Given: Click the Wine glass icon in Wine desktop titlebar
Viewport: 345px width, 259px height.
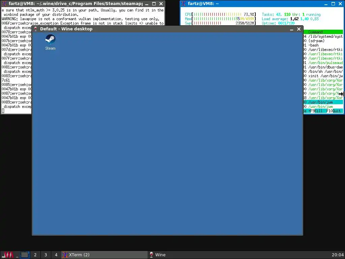Looking at the screenshot, I should [x=36, y=29].
